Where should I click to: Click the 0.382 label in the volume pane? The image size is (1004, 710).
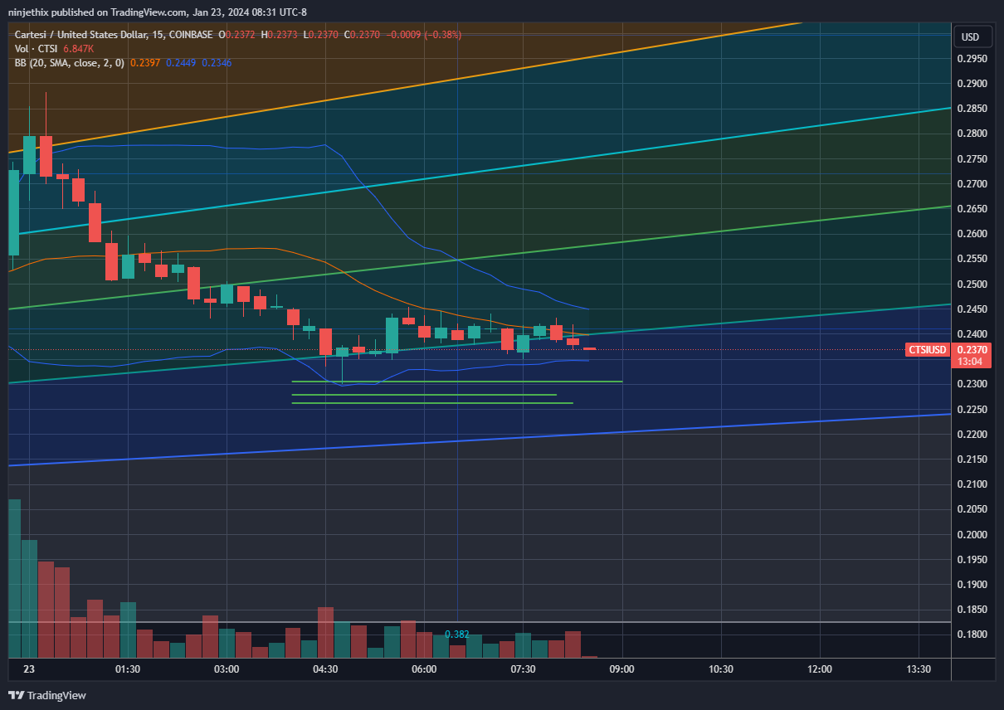(456, 635)
